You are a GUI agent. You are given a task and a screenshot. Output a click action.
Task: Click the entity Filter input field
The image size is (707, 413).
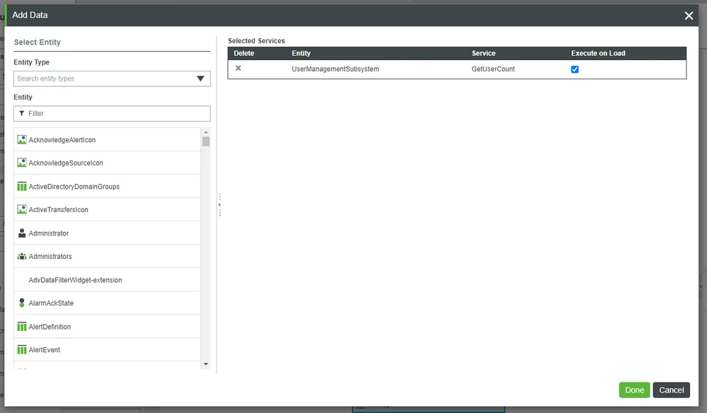pyautogui.click(x=112, y=113)
